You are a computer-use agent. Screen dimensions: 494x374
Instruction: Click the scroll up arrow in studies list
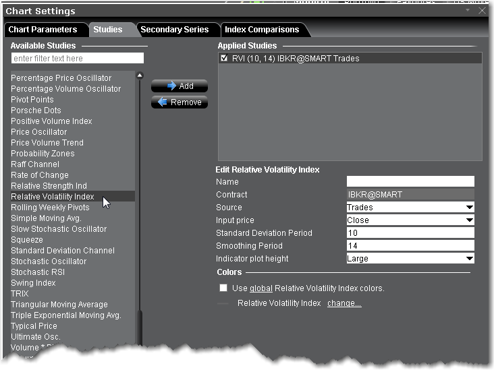(140, 76)
